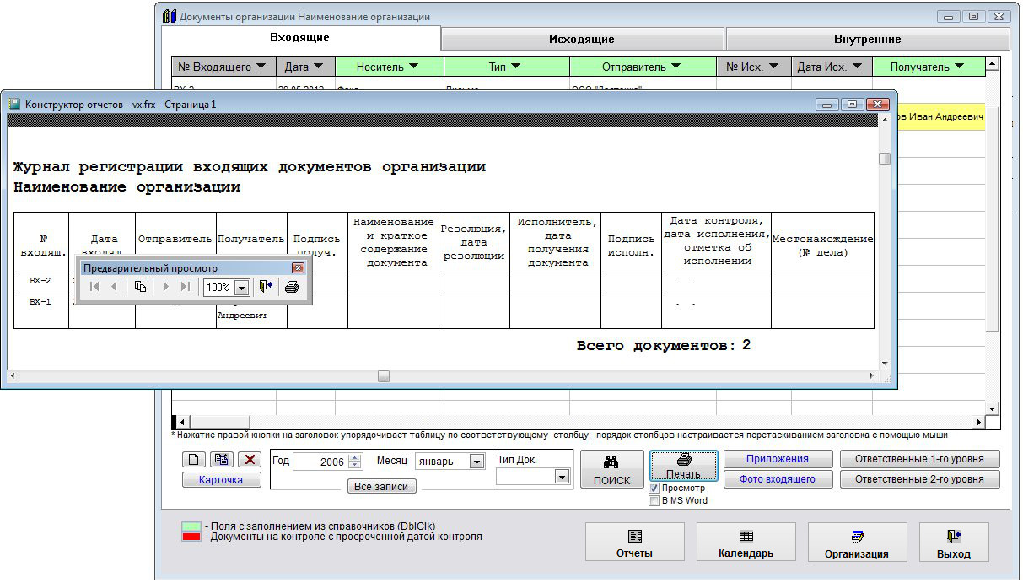
Task: Toggle the Просмотр checkbox
Action: click(654, 489)
